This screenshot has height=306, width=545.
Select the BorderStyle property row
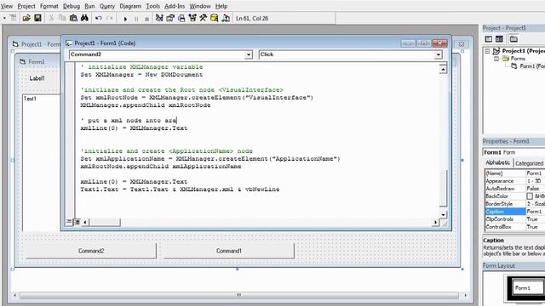(x=515, y=204)
